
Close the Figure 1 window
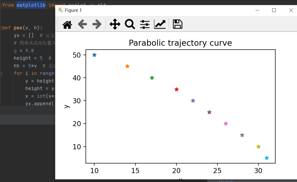[x=291, y=10]
